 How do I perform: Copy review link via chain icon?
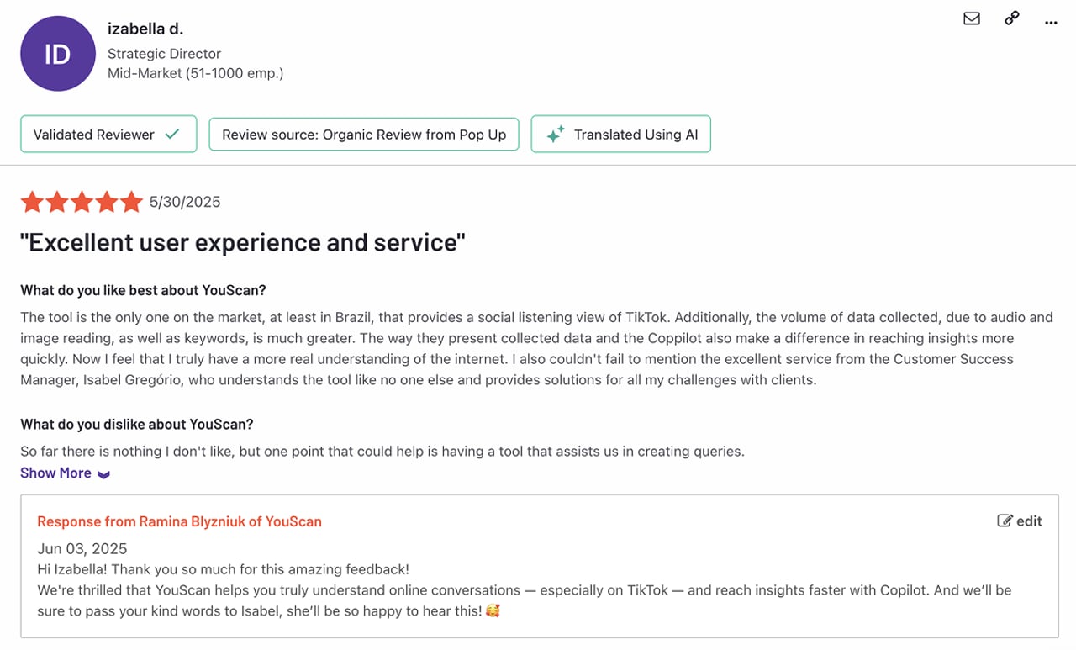click(1012, 18)
